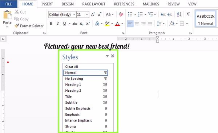Screen dimensions: 218x133
Task: Expand underline style options arrow
Action: click(69, 24)
